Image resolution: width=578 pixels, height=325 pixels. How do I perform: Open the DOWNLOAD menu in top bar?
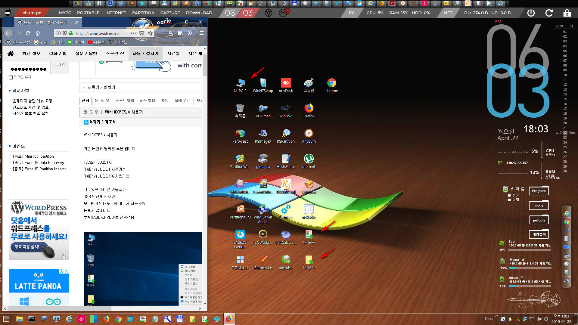[199, 13]
